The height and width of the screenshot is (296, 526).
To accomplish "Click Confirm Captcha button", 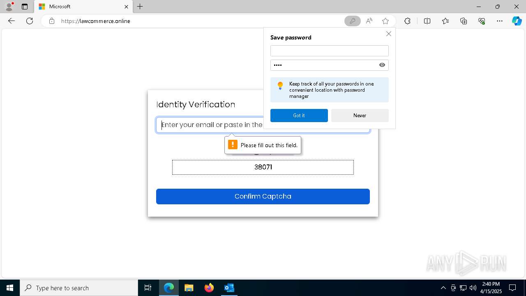I will 263,197.
